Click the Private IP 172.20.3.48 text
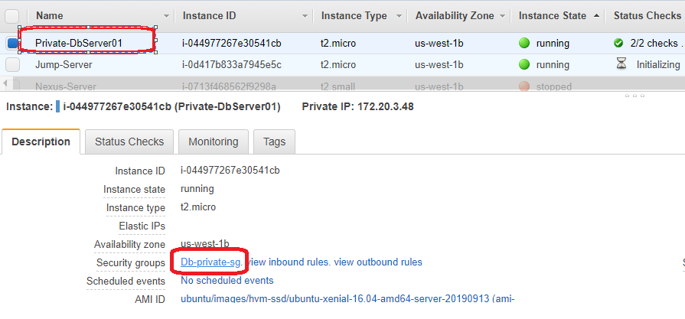685x319 pixels. click(357, 107)
